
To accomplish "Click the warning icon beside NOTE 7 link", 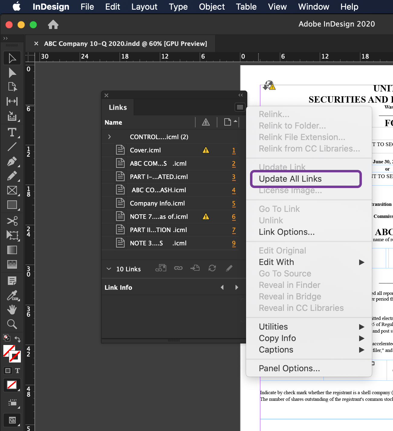I will [x=206, y=216].
